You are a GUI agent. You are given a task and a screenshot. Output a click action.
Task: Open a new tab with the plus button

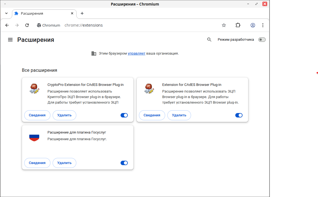pyautogui.click(x=82, y=13)
